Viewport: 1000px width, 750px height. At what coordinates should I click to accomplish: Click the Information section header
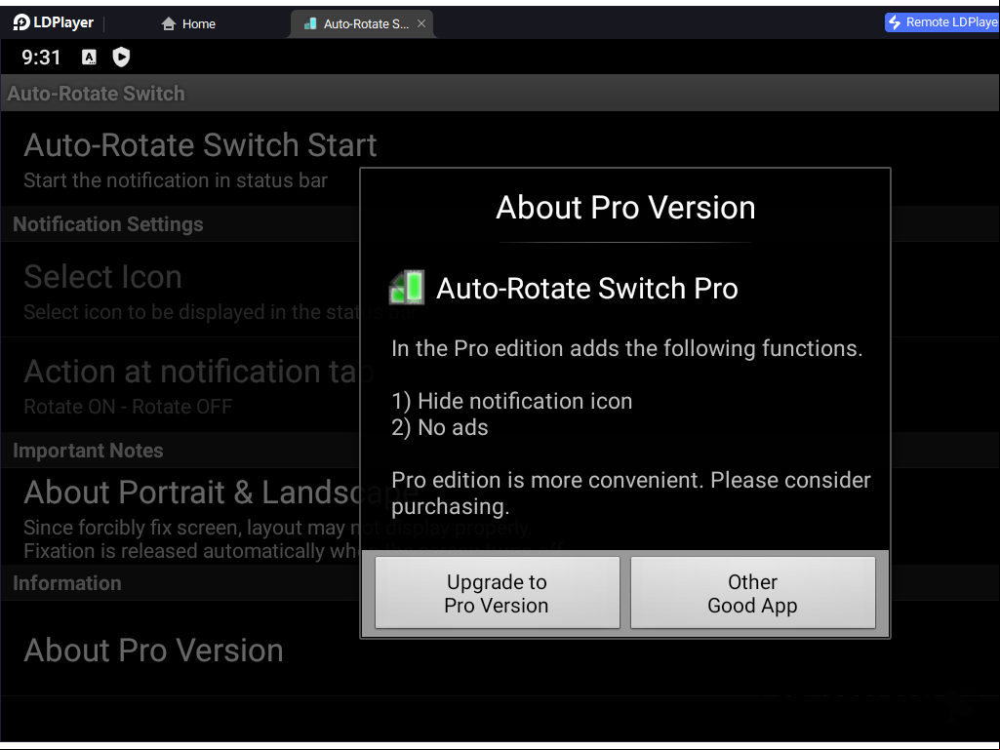coord(67,583)
